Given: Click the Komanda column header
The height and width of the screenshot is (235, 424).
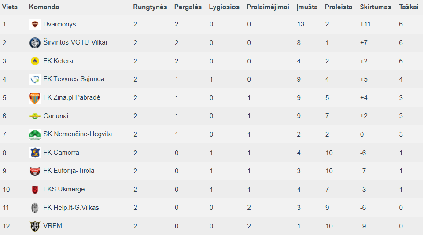Looking at the screenshot, I should (x=44, y=7).
